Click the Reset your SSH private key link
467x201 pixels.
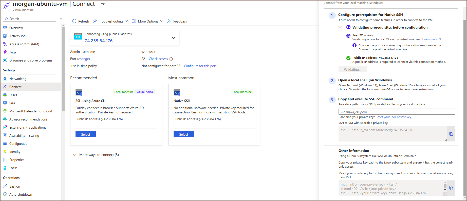393,117
